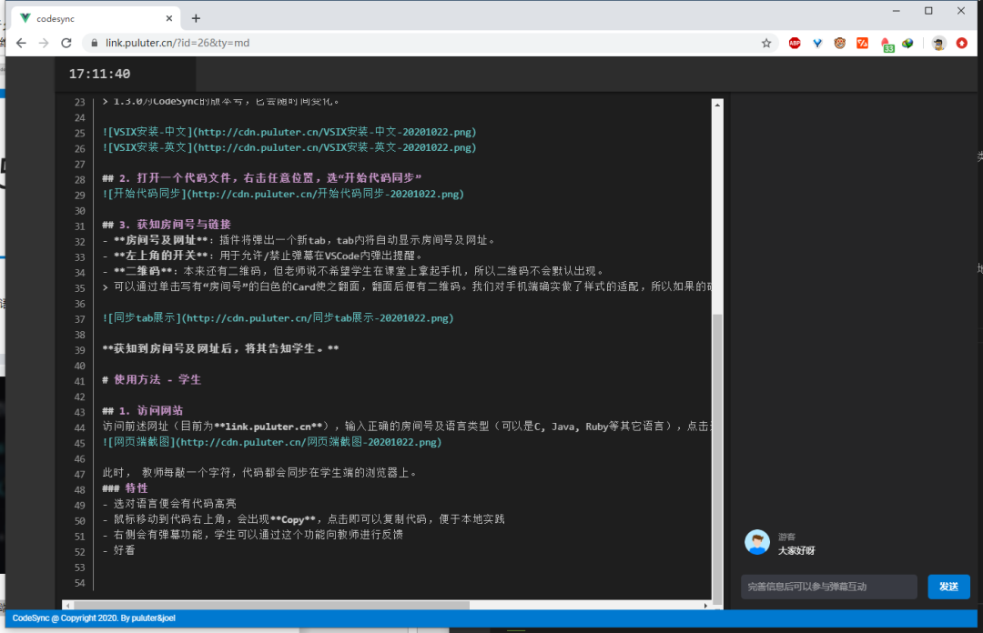Go forward to the next page
983x633 pixels.
coord(44,44)
